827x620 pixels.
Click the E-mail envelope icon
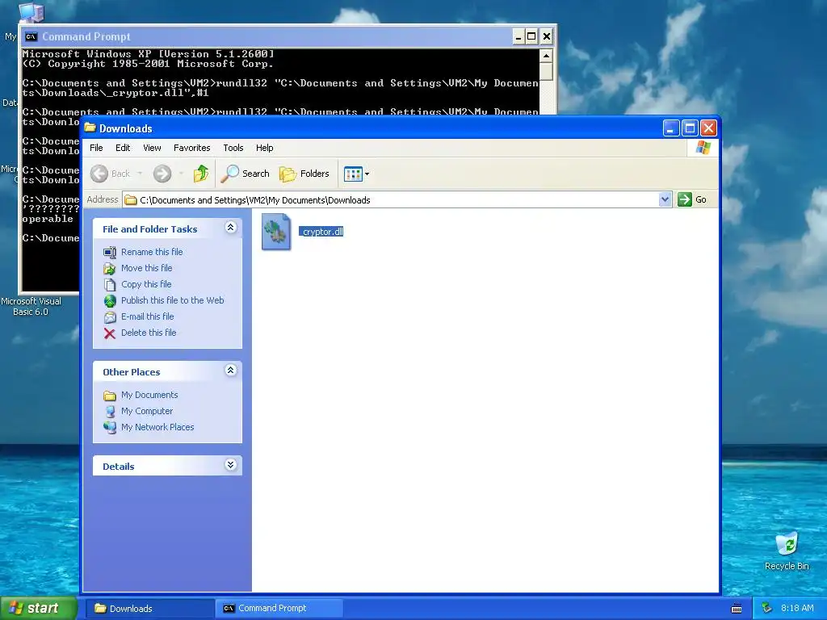[110, 316]
